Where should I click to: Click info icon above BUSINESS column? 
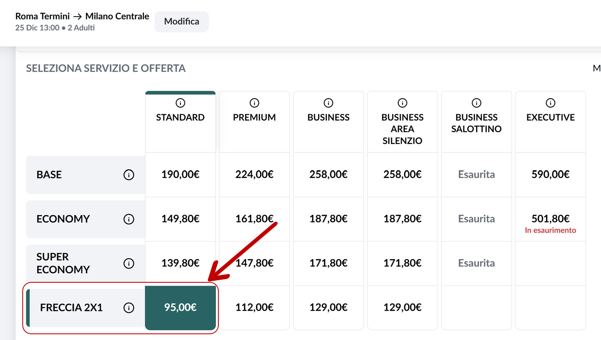click(328, 103)
